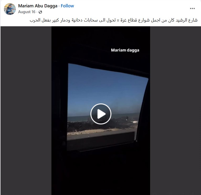
Task: Play the video with the center play button
Action: coord(101,114)
